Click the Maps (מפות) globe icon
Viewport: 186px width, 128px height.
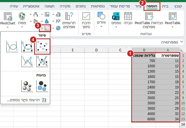22,16
